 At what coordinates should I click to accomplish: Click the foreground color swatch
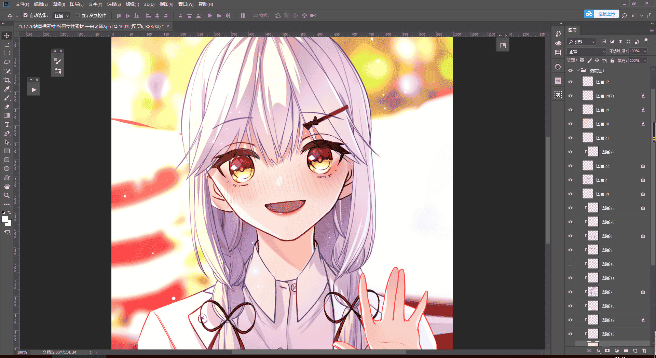(x=5, y=220)
